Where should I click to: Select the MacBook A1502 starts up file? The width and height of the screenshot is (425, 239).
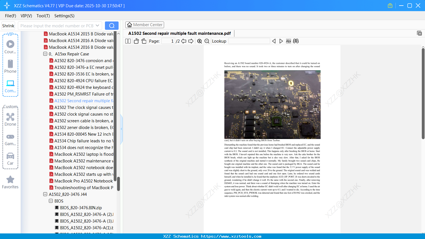(81, 174)
